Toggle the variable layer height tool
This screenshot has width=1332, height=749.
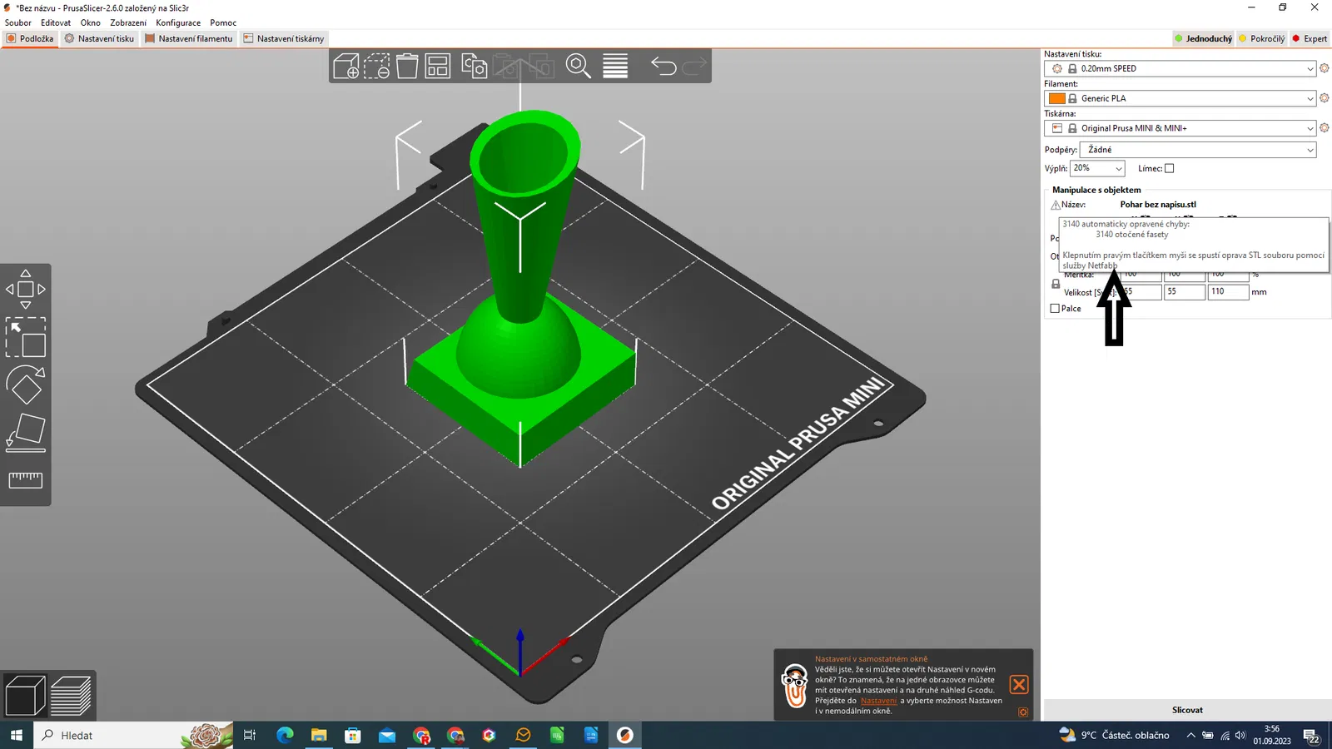pos(615,66)
